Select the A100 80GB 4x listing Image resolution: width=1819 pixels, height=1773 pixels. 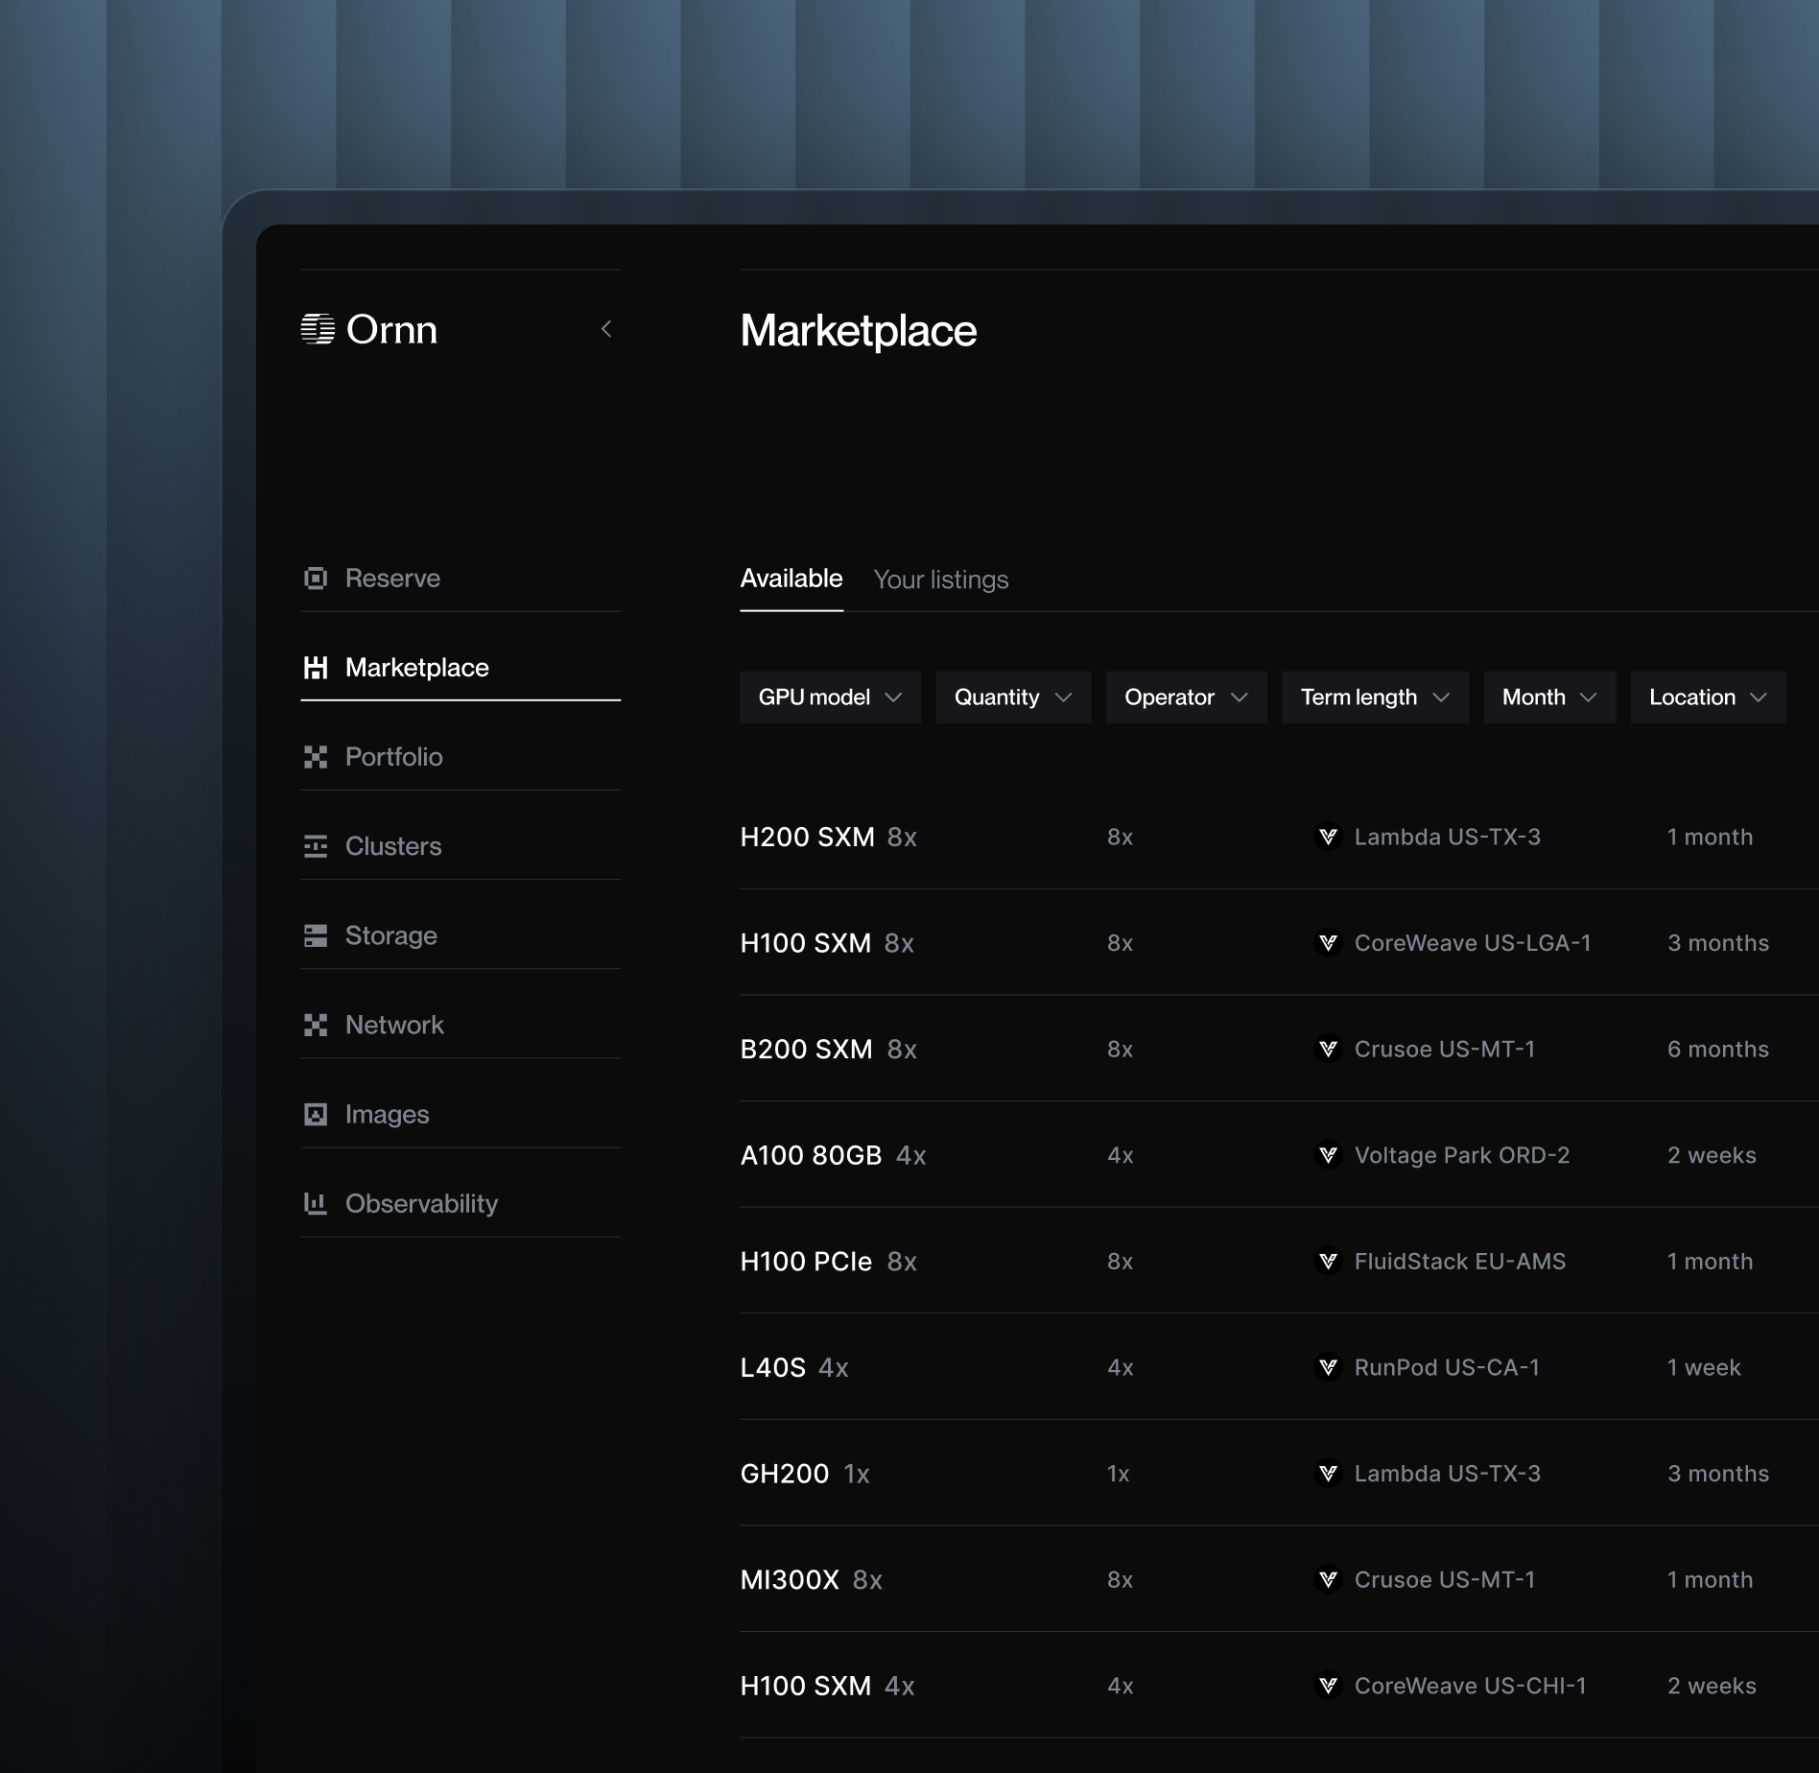coord(833,1155)
